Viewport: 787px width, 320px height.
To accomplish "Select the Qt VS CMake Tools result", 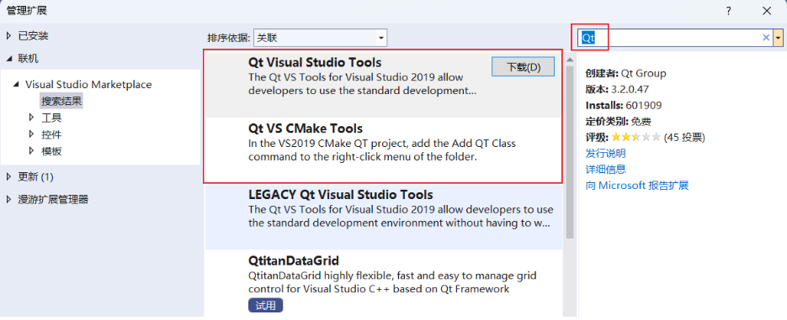I will coord(384,150).
